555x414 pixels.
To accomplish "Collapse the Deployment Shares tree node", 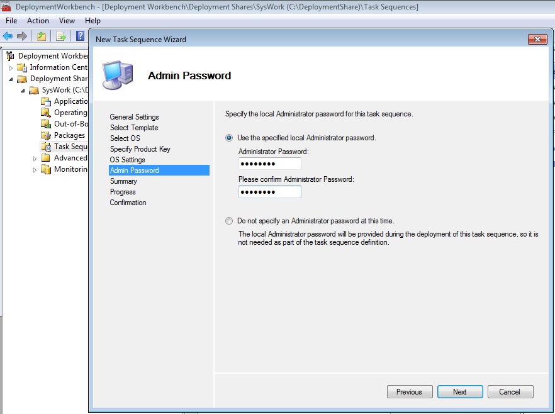I will point(11,79).
